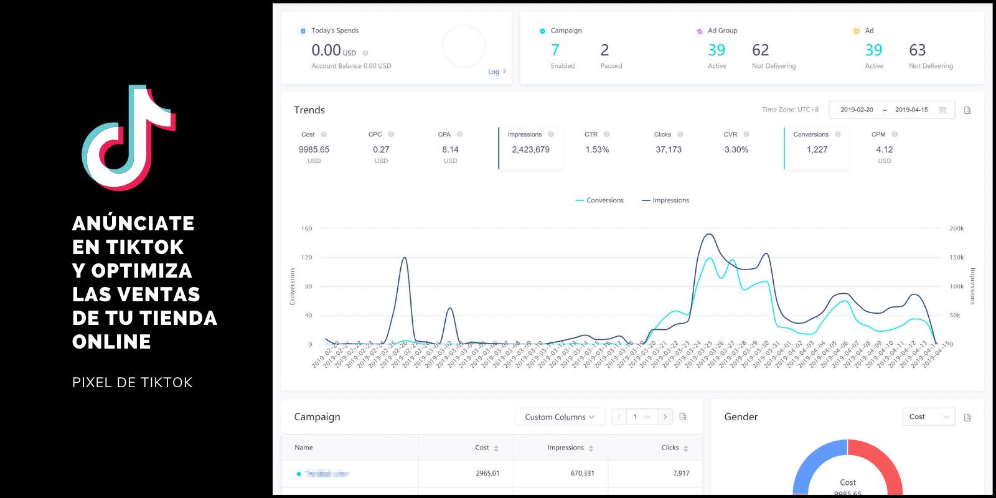Sort campaign table by Impressions

pos(591,448)
